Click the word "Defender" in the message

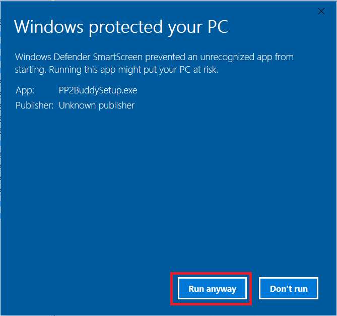pos(65,57)
